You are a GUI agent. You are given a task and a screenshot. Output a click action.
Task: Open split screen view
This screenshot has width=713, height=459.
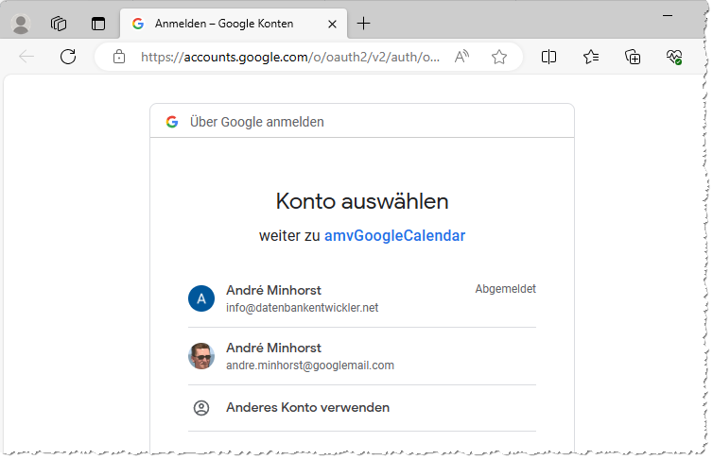pyautogui.click(x=548, y=57)
